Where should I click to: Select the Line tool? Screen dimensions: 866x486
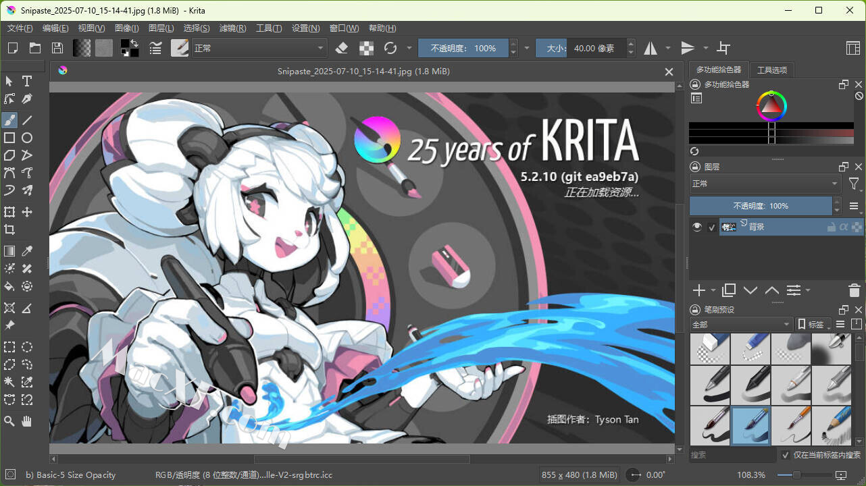(x=27, y=120)
